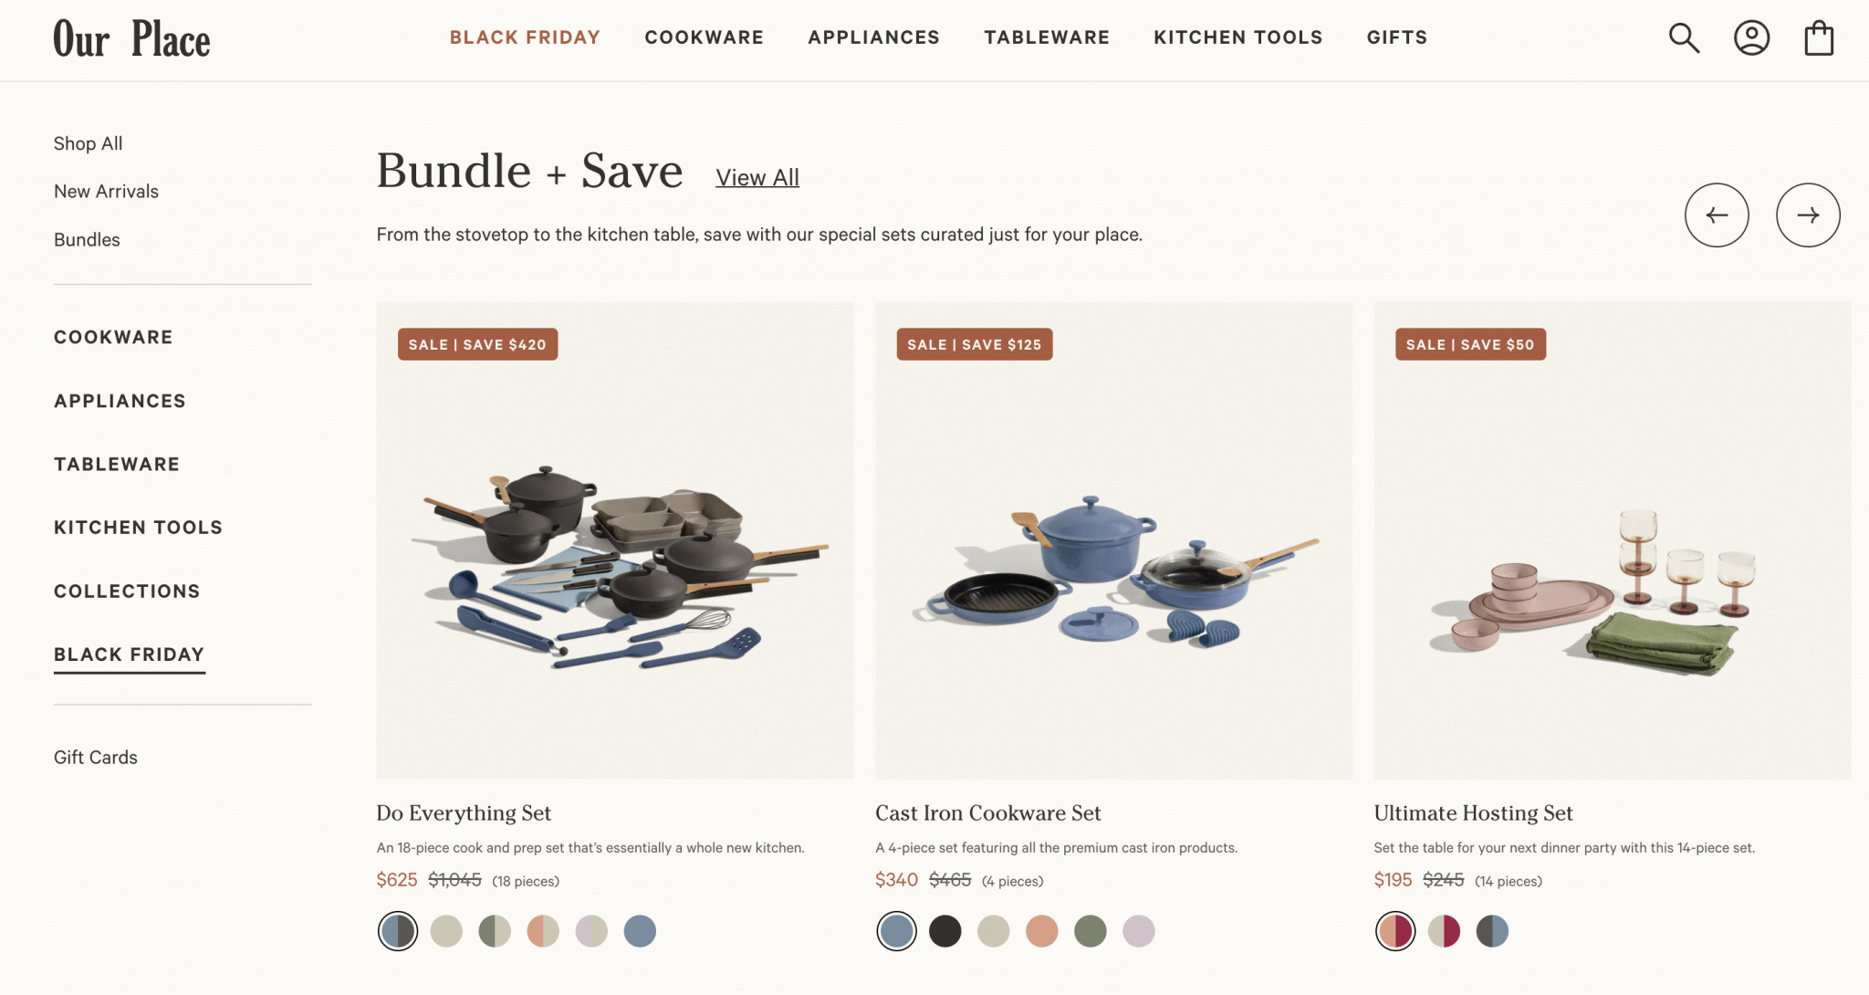Choose blue-gray split swatch for Hosting Set
1869x995 pixels.
coord(1492,931)
